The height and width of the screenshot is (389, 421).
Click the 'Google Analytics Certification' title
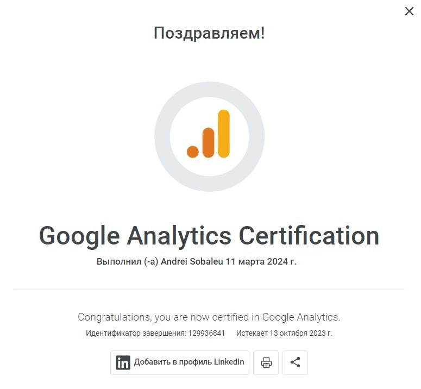209,236
